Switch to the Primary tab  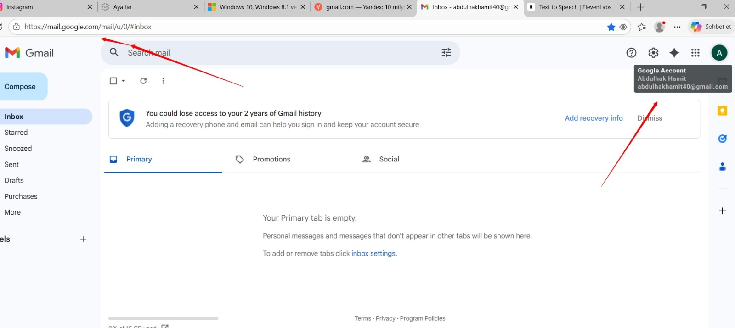coord(163,159)
